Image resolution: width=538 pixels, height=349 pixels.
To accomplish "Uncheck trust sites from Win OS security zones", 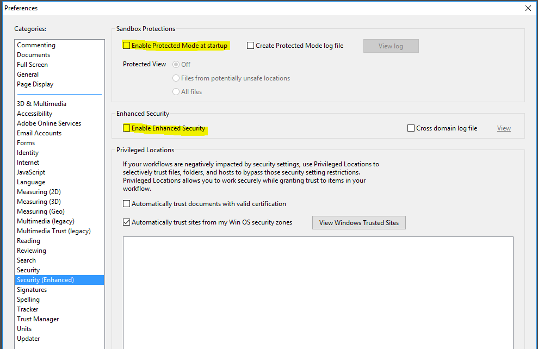I will click(x=127, y=222).
